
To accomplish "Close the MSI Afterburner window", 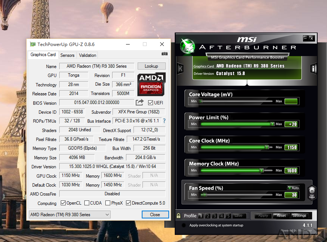I will pos(312,38).
